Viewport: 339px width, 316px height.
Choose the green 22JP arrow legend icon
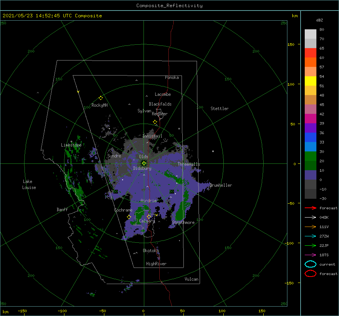point(310,245)
